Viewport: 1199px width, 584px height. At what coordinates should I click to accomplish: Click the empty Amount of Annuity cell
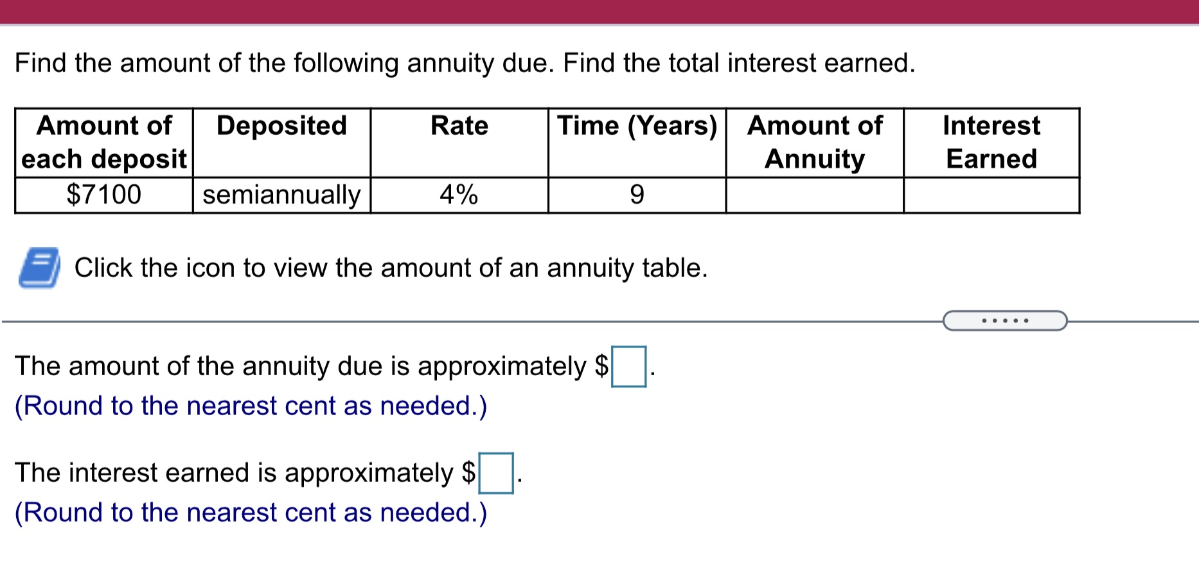[x=814, y=194]
